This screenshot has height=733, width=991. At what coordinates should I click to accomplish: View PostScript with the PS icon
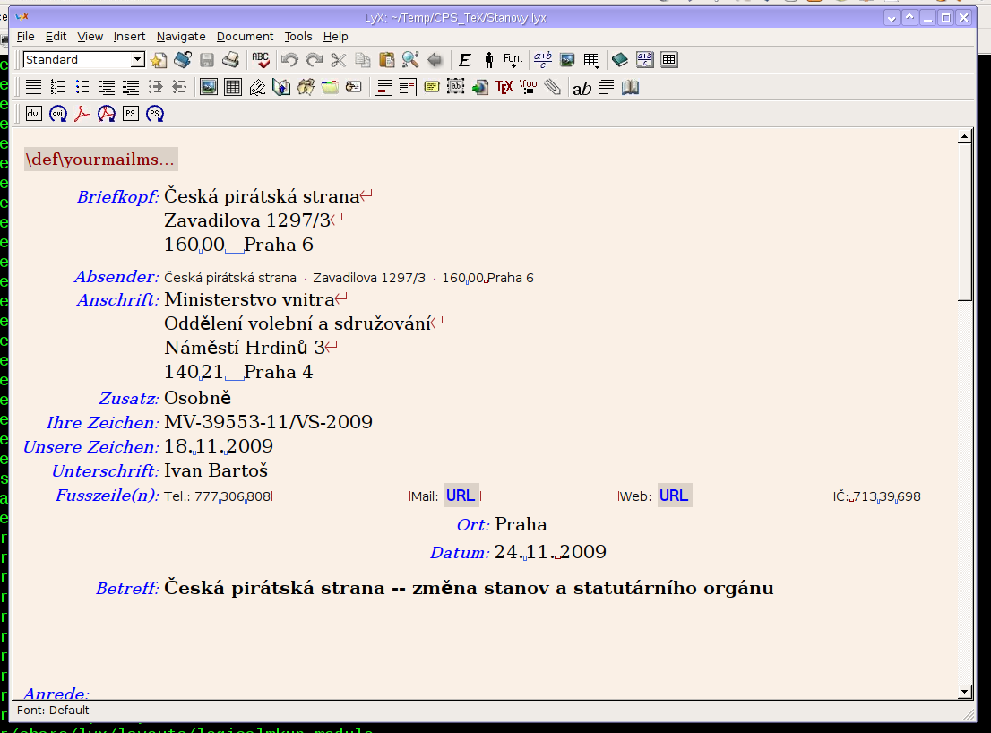(x=130, y=114)
